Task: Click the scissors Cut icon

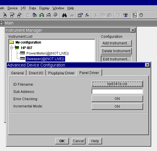Action: [x=96, y=15]
